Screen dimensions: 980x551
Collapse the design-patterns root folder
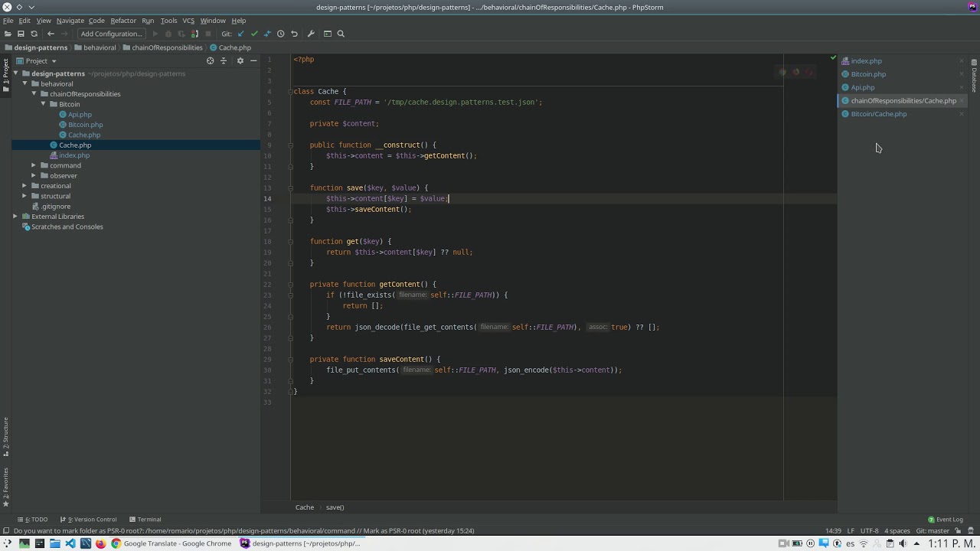pos(15,73)
